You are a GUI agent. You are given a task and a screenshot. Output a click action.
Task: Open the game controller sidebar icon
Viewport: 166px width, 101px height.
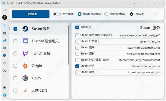point(4,48)
